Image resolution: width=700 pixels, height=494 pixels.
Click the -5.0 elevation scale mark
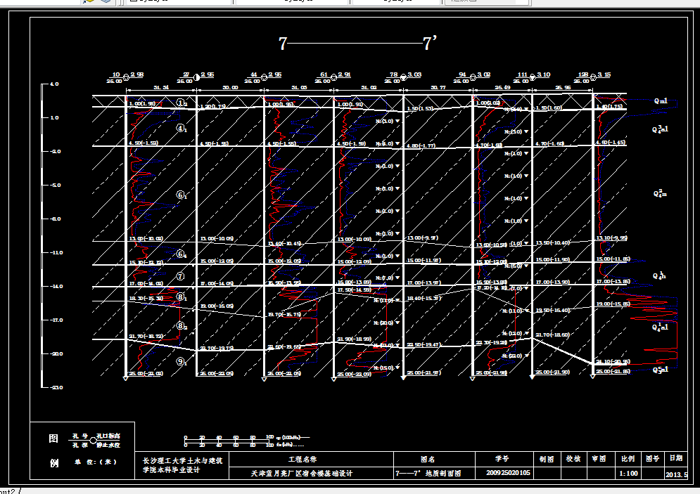pyautogui.click(x=56, y=185)
